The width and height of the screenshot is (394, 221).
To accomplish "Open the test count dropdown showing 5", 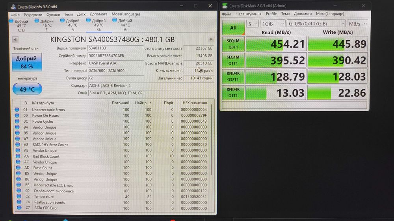I will click(252, 24).
